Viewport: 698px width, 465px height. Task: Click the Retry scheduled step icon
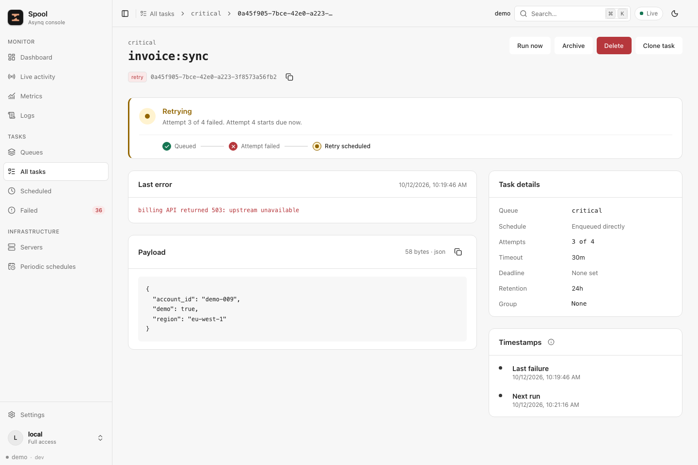317,146
